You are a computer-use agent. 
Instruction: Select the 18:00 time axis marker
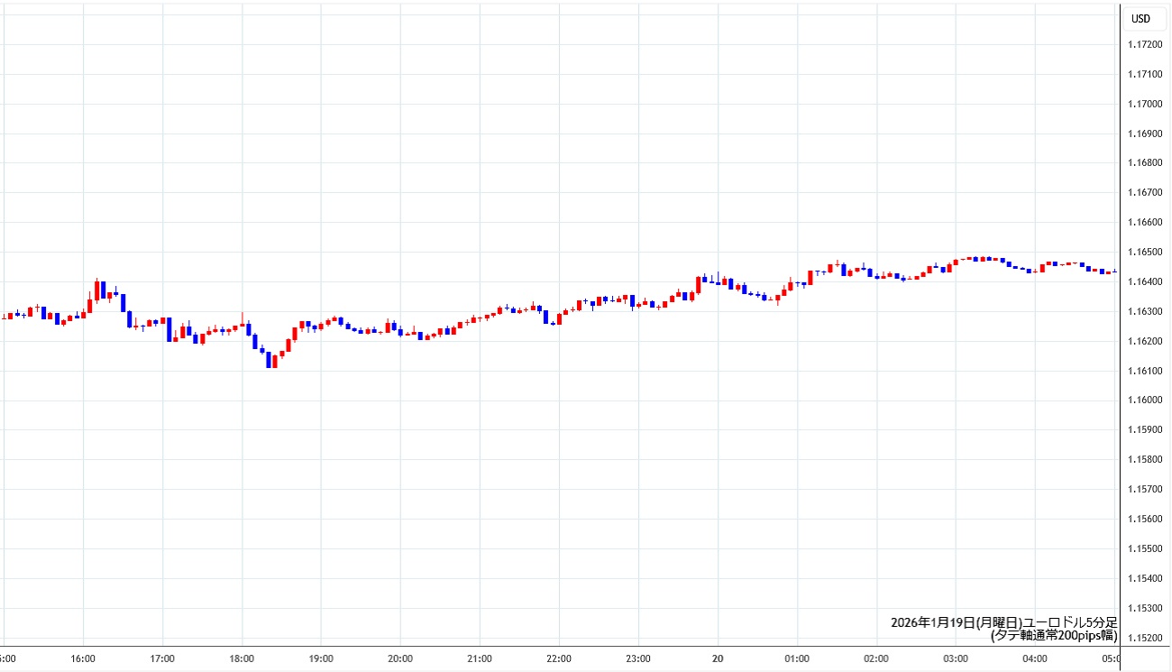tap(242, 658)
